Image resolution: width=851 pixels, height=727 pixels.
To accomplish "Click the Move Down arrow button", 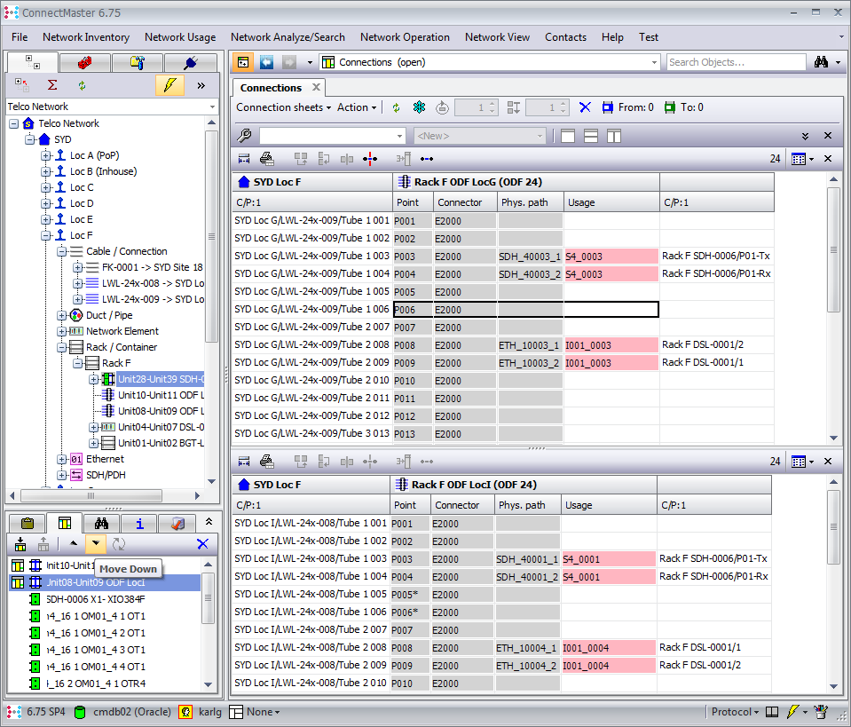I will click(x=96, y=543).
